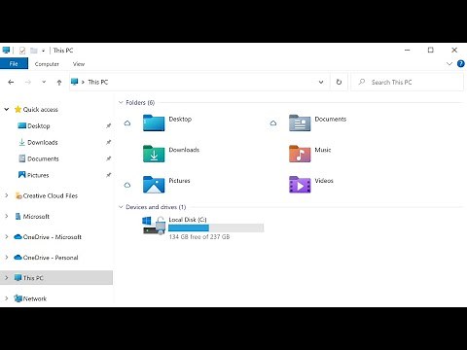
Task: Open the Downloads folder icon in Folders
Action: pyautogui.click(x=154, y=154)
